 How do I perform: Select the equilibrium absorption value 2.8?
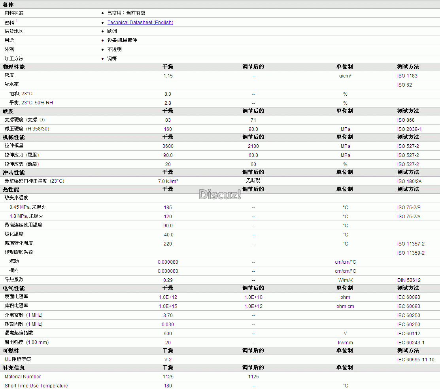pos(168,103)
